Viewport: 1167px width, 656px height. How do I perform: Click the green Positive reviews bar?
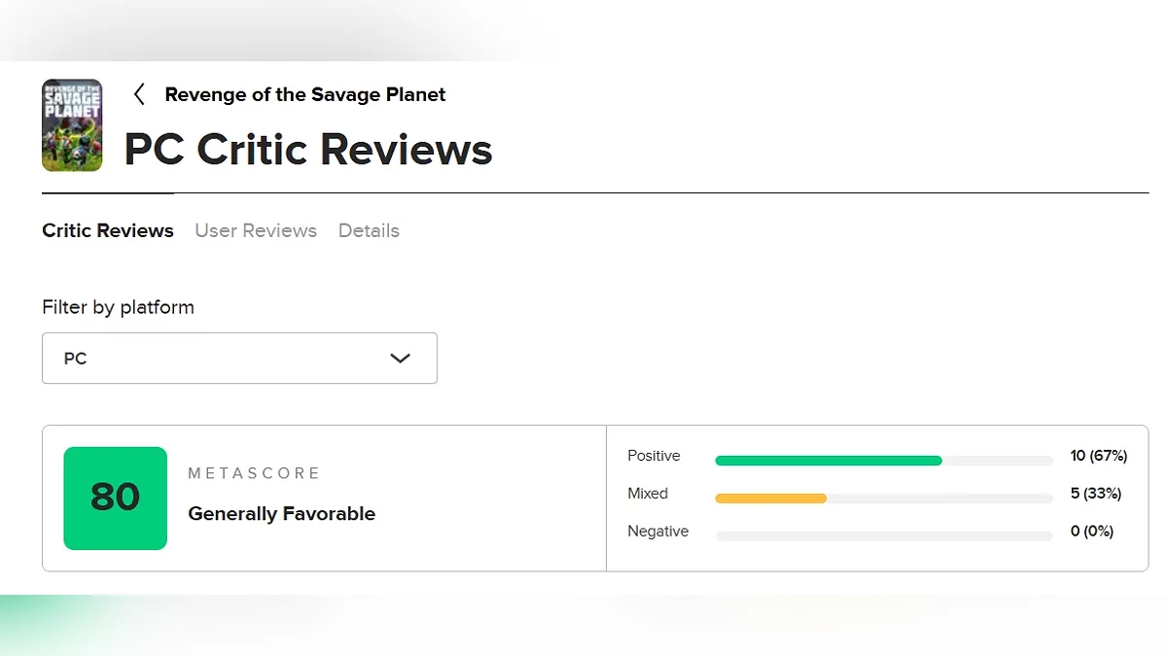click(829, 461)
